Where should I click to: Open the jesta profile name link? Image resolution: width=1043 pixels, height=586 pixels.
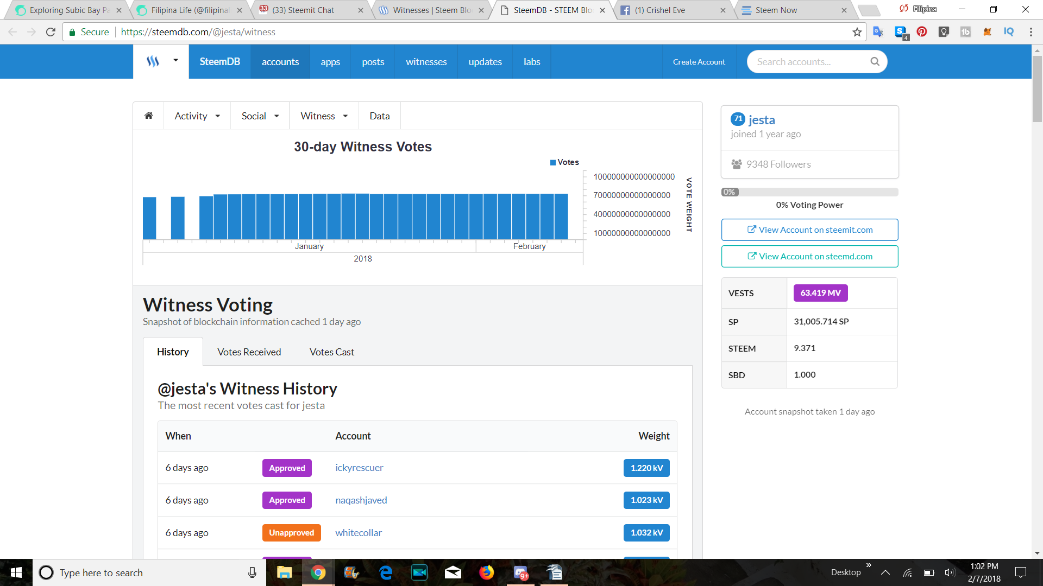pos(762,120)
